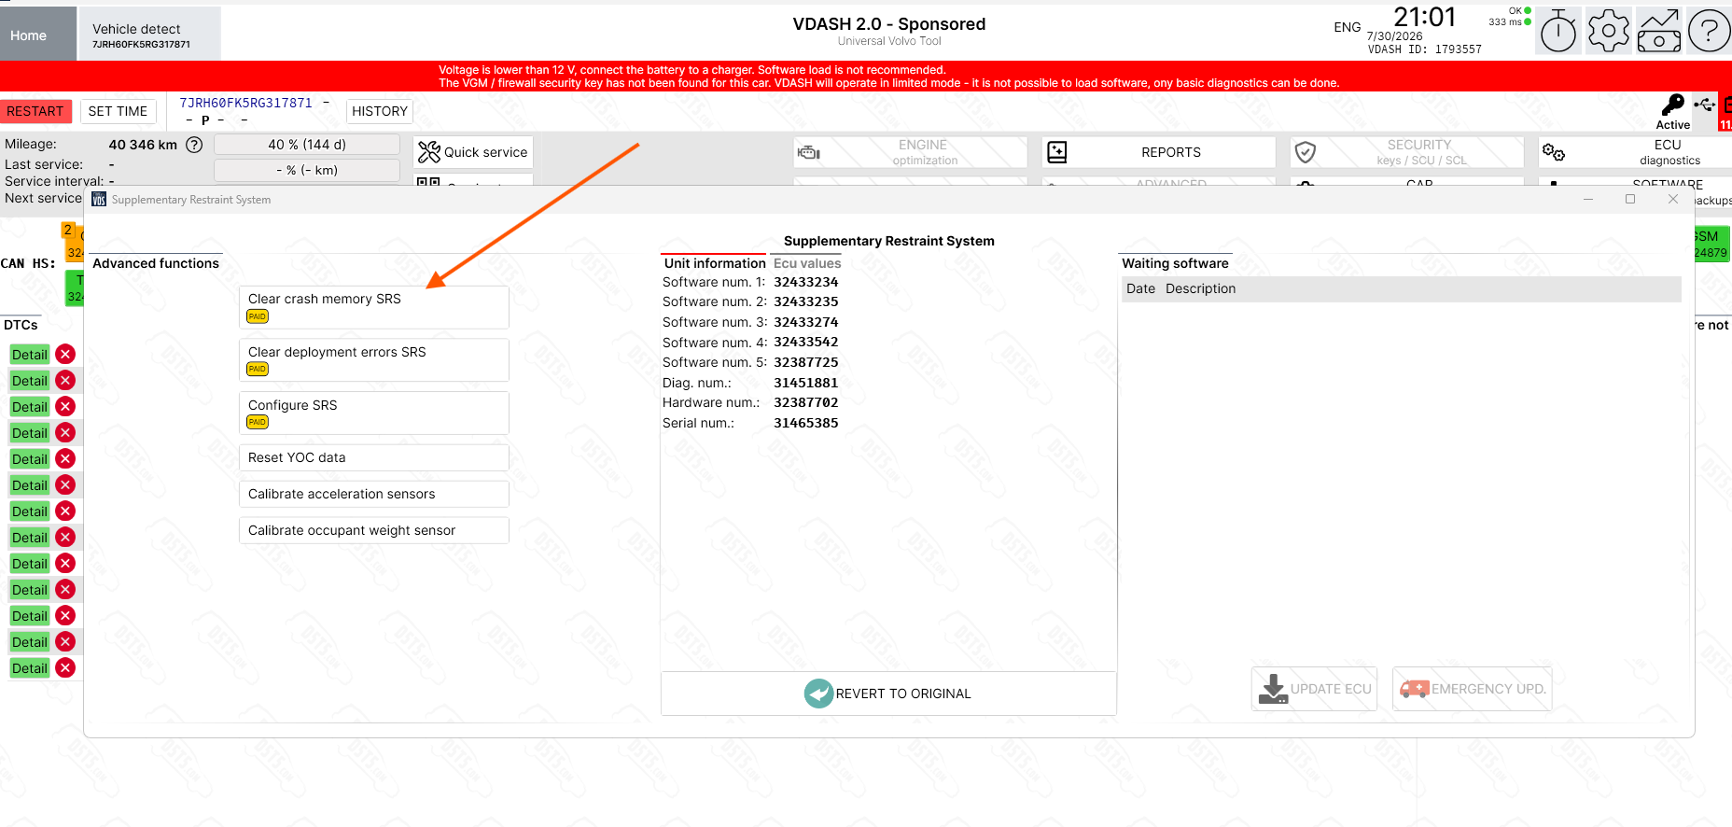Switch to Ecu values tab

click(807, 263)
